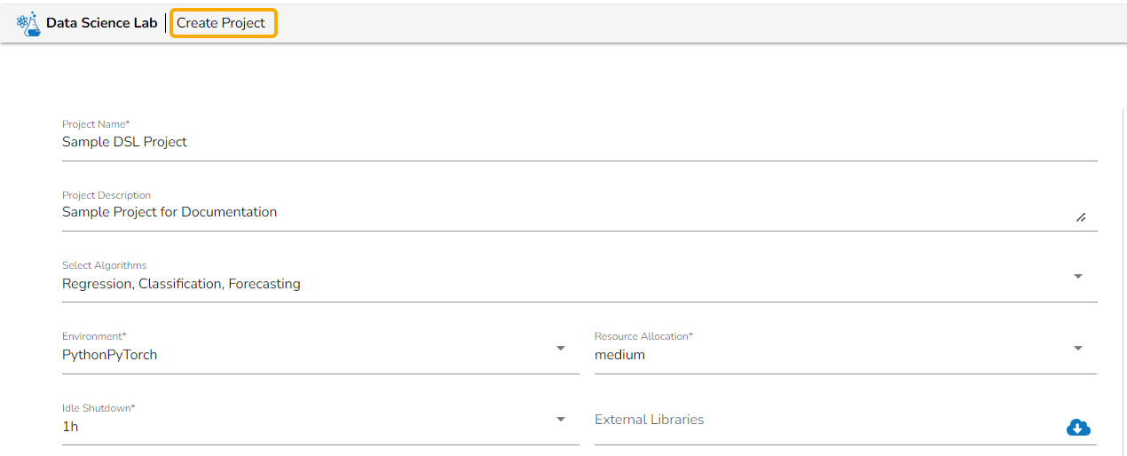Click the Select Algorithms field label
1127x456 pixels.
click(x=105, y=265)
